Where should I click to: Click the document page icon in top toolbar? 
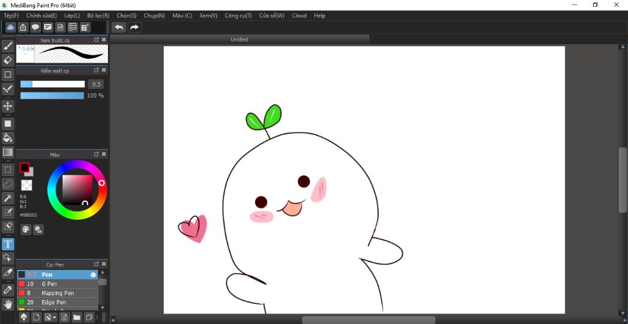coord(60,27)
